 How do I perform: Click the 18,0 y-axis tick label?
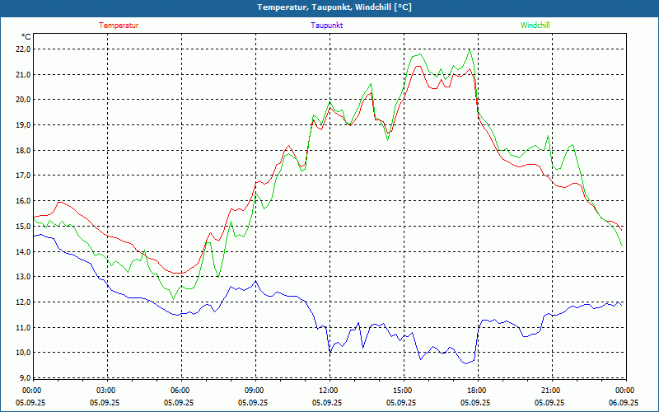pyautogui.click(x=22, y=150)
